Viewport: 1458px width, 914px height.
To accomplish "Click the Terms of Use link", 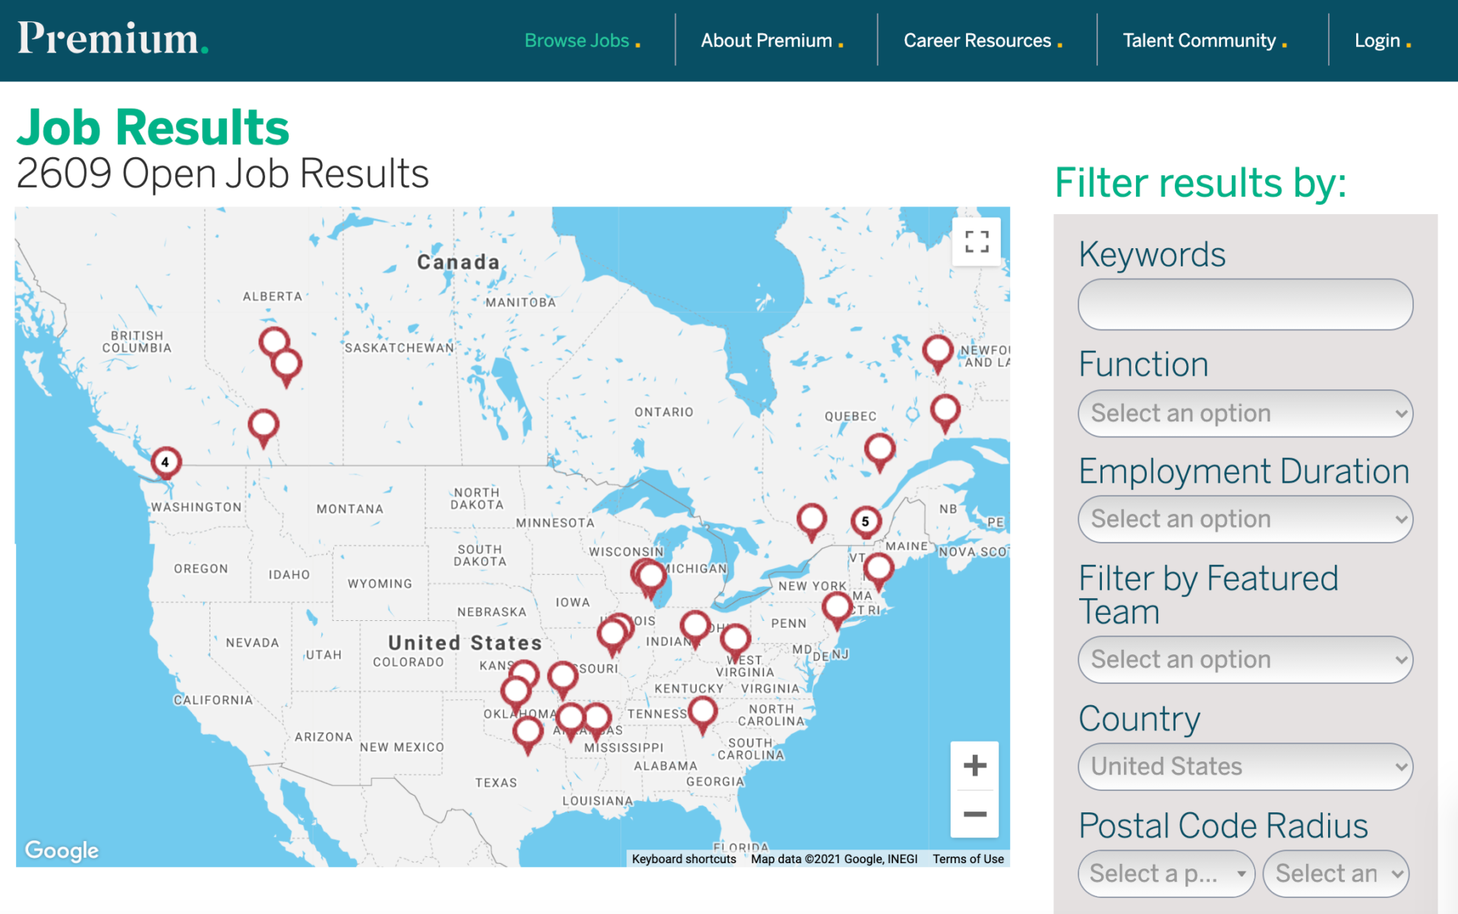I will point(967,859).
